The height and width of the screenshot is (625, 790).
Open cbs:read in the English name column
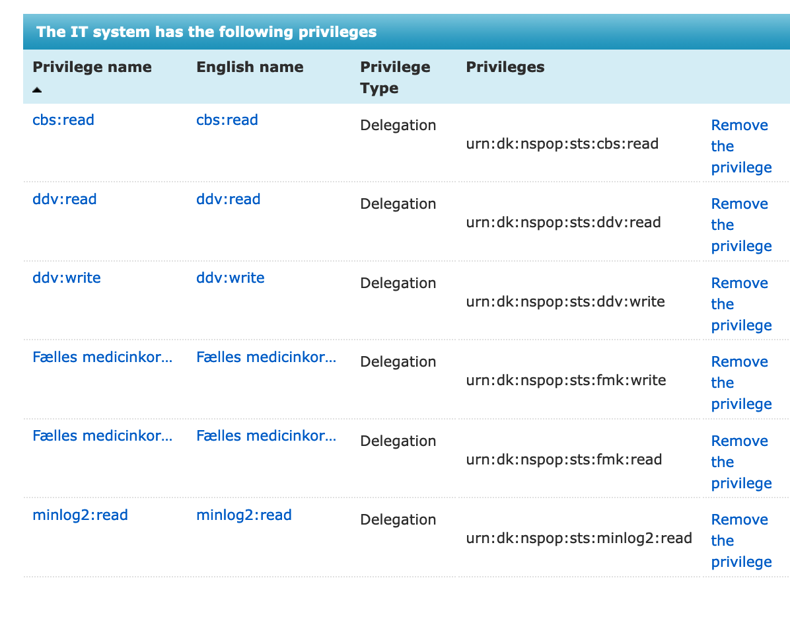click(x=227, y=120)
